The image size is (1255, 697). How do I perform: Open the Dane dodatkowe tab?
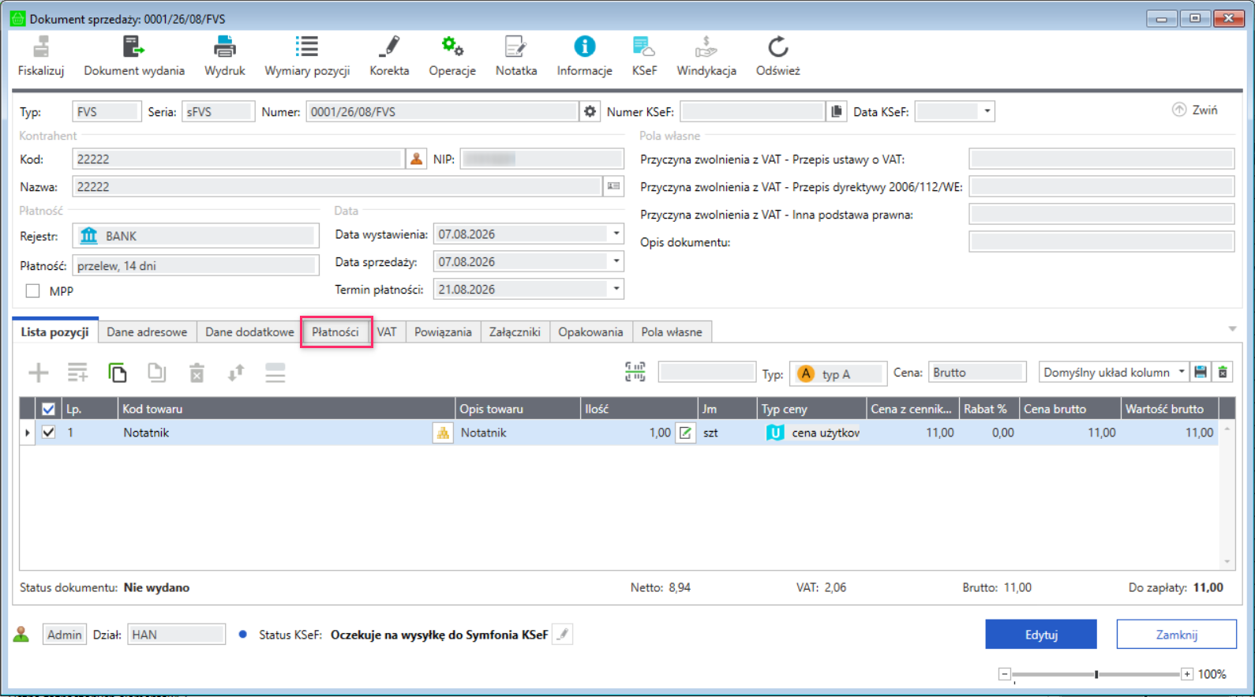point(249,332)
